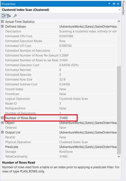Open Property Pages via the wrench icon
The image size is (126, 181).
[x=15, y=16]
